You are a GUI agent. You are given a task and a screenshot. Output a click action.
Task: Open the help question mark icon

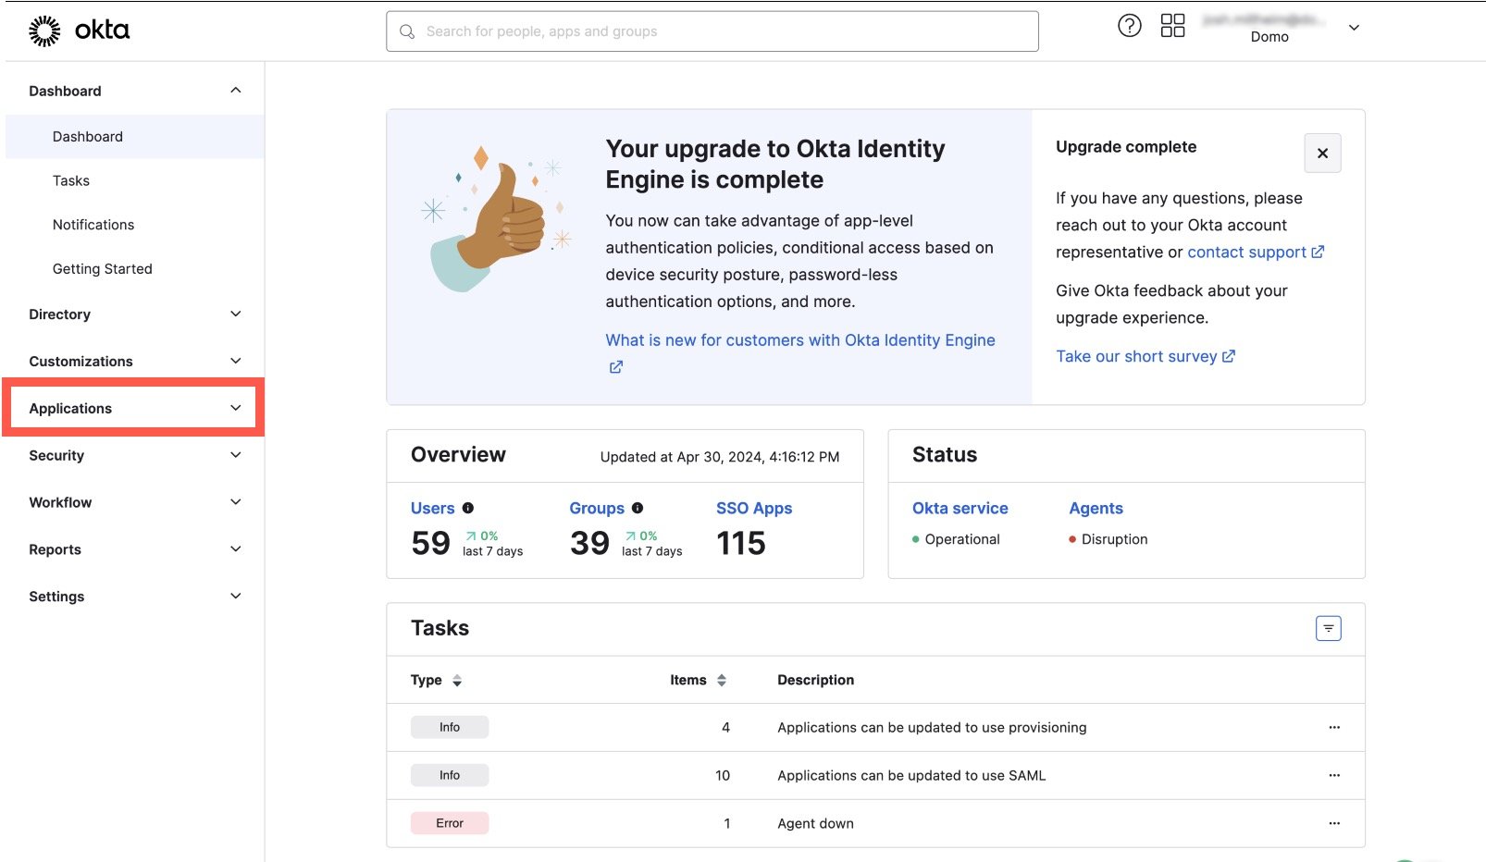pos(1130,26)
